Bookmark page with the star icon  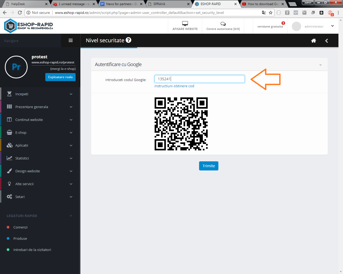271,13
